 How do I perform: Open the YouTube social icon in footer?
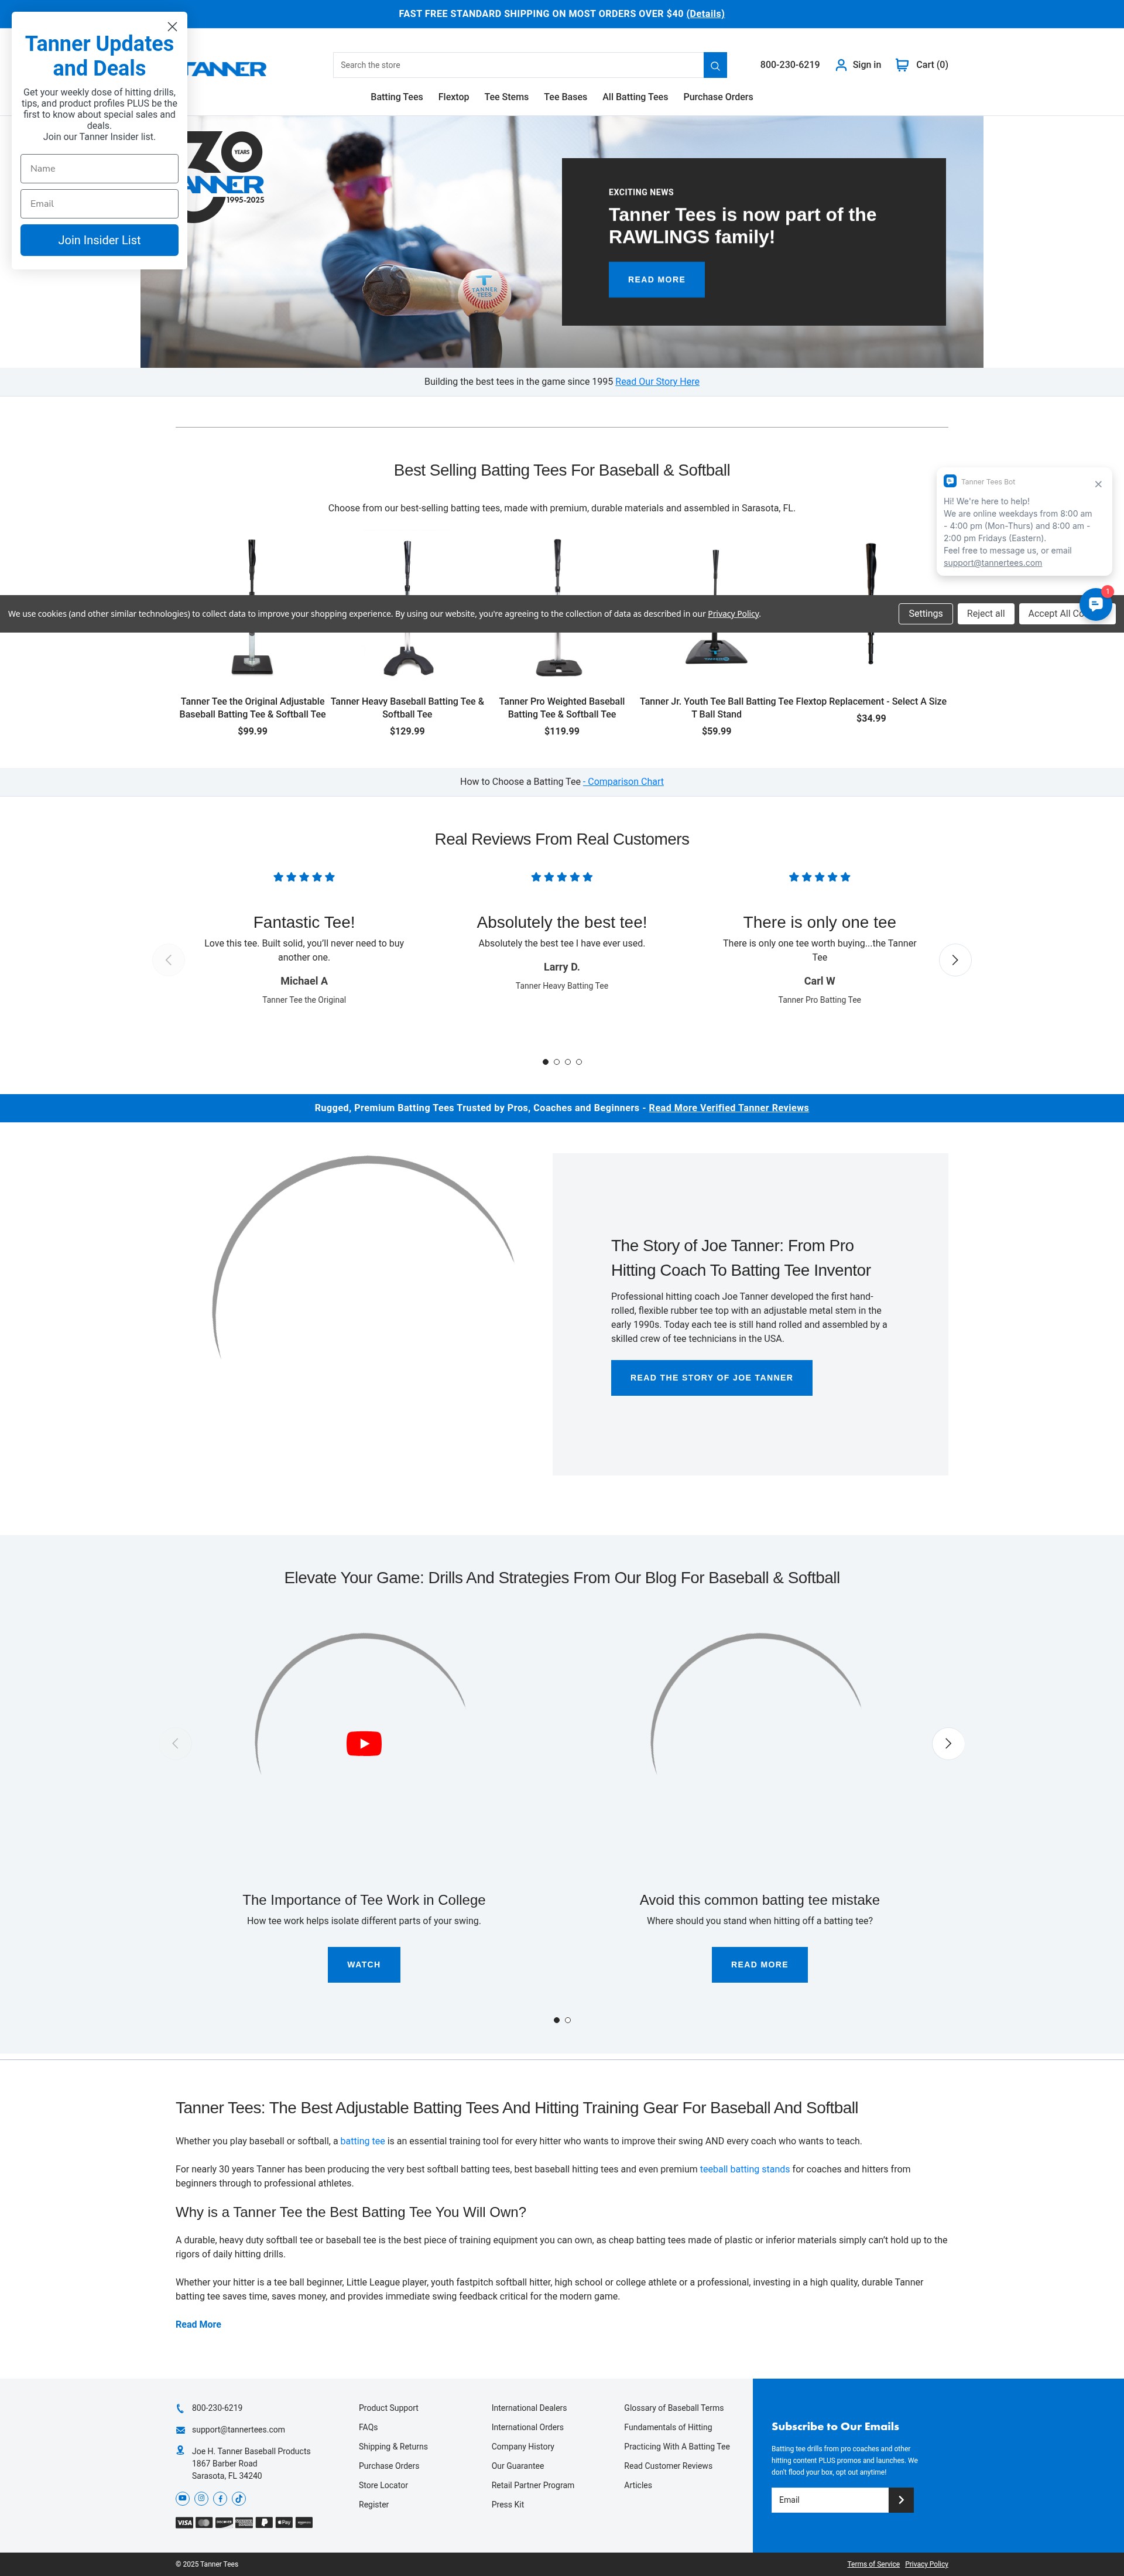pos(183,2498)
